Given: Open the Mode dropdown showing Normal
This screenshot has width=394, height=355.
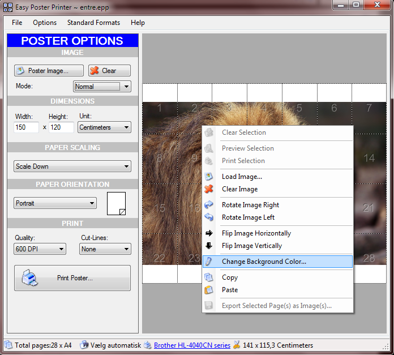Looking at the screenshot, I should point(102,87).
